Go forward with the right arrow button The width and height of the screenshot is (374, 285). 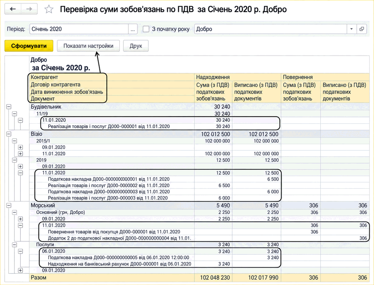(29, 9)
